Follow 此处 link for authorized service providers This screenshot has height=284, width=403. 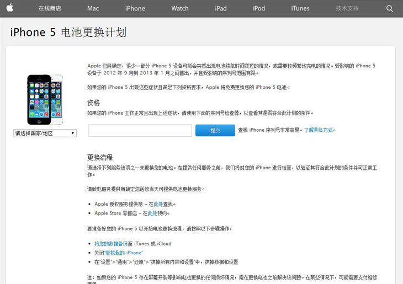[x=158, y=205]
